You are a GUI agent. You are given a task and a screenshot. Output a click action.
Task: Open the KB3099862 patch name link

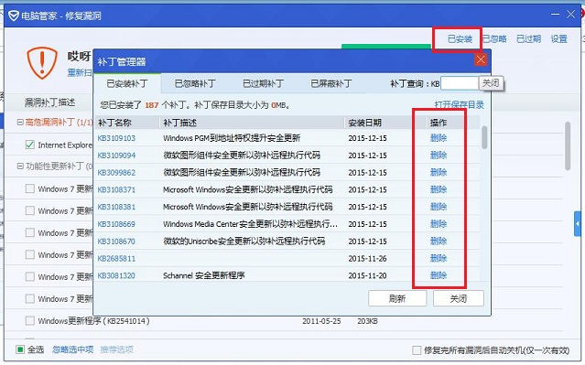[116, 173]
